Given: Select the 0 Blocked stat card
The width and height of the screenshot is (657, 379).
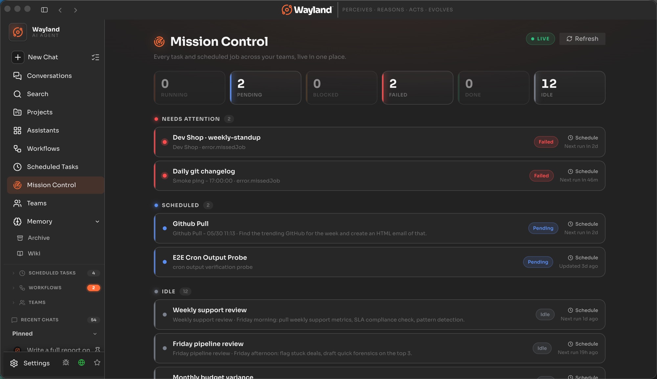Looking at the screenshot, I should 342,88.
